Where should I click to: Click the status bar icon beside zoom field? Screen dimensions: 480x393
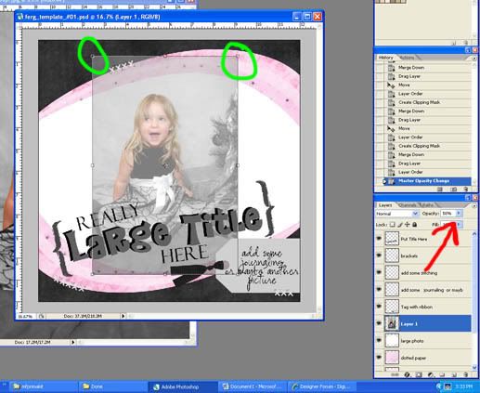[41, 316]
